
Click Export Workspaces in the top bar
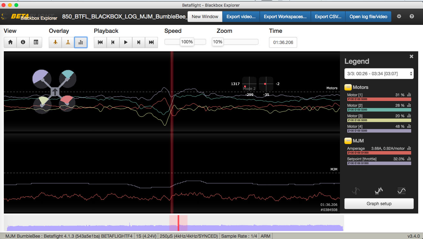tap(285, 16)
